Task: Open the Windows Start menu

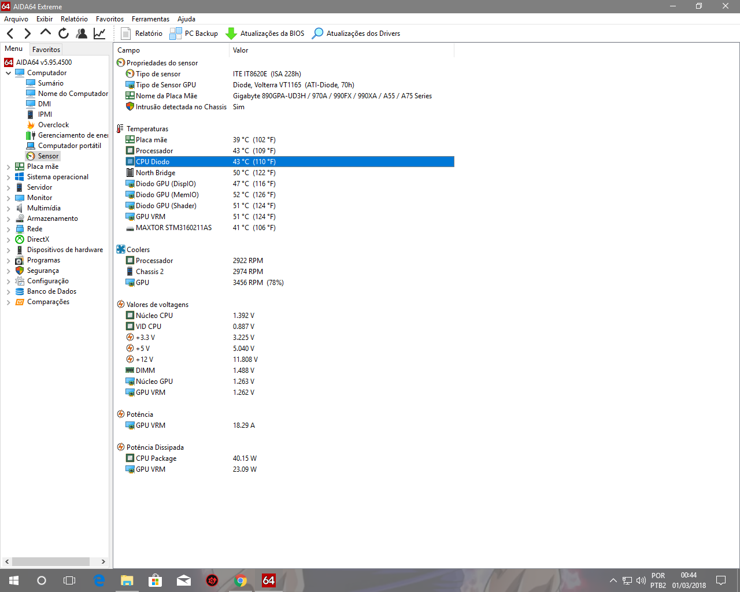Action: click(14, 580)
